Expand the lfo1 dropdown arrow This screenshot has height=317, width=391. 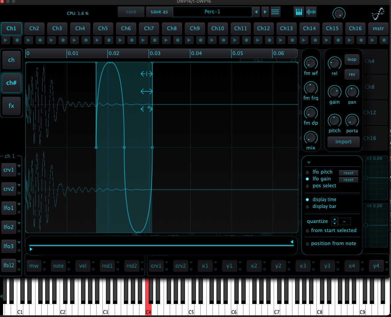point(19,205)
